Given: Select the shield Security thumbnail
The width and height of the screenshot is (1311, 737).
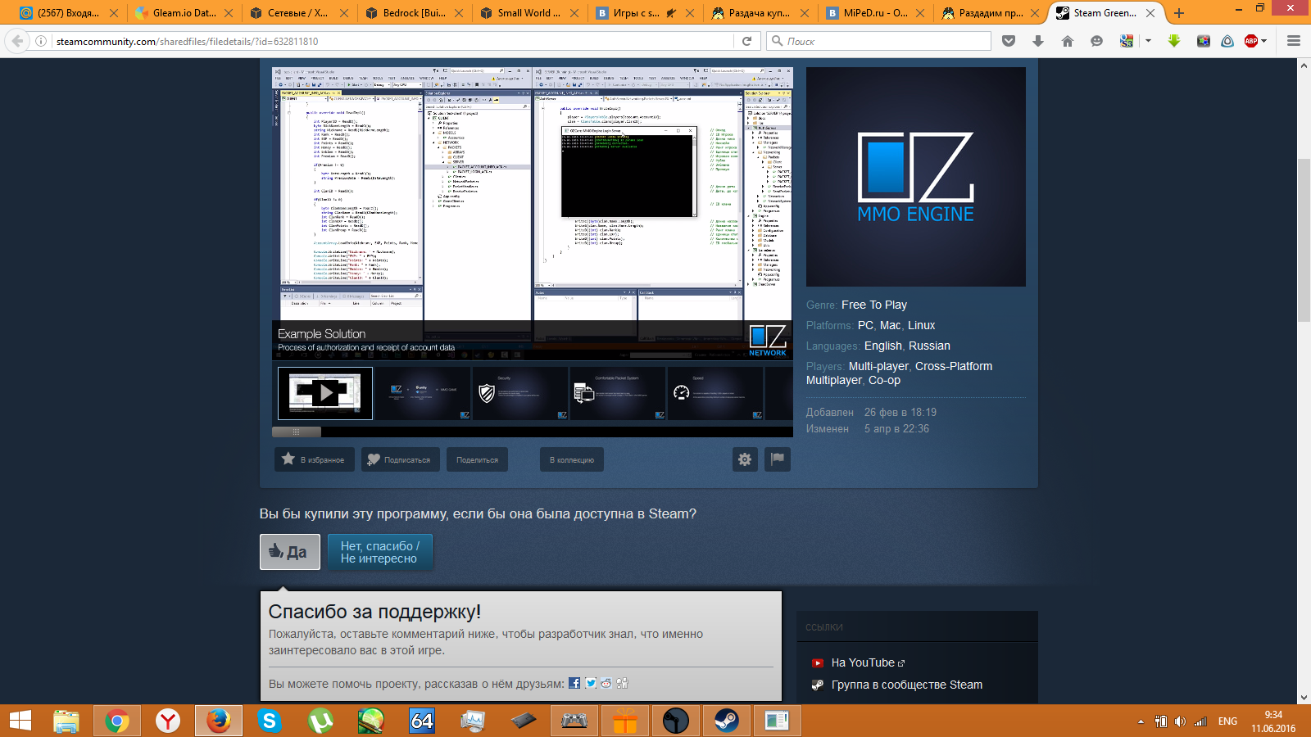Looking at the screenshot, I should click(x=520, y=393).
